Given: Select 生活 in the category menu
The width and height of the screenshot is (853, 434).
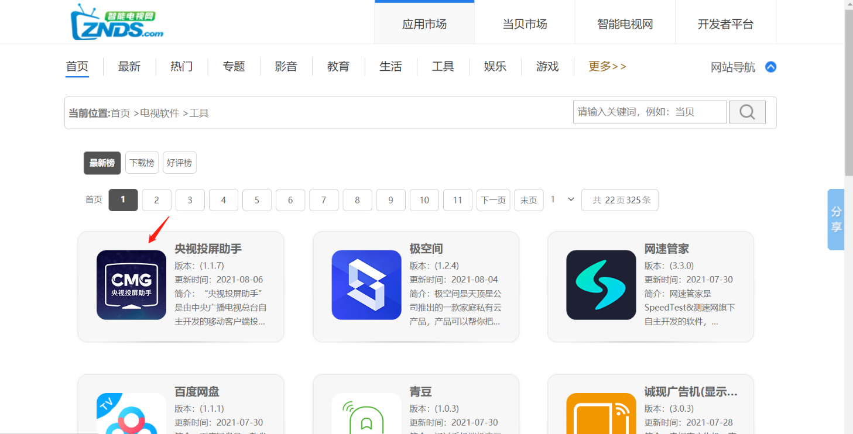Looking at the screenshot, I should (x=390, y=67).
